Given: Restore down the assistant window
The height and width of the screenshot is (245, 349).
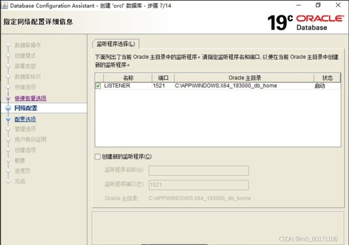Looking at the screenshot, I should (318, 5).
